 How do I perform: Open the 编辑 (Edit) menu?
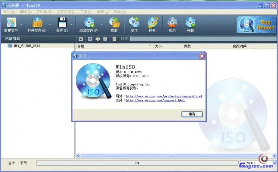pyautogui.click(x=25, y=12)
